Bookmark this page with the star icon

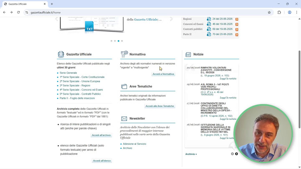(x=269, y=13)
